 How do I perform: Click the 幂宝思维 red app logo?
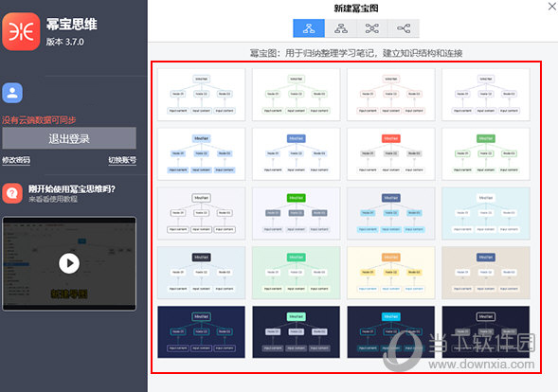click(21, 31)
